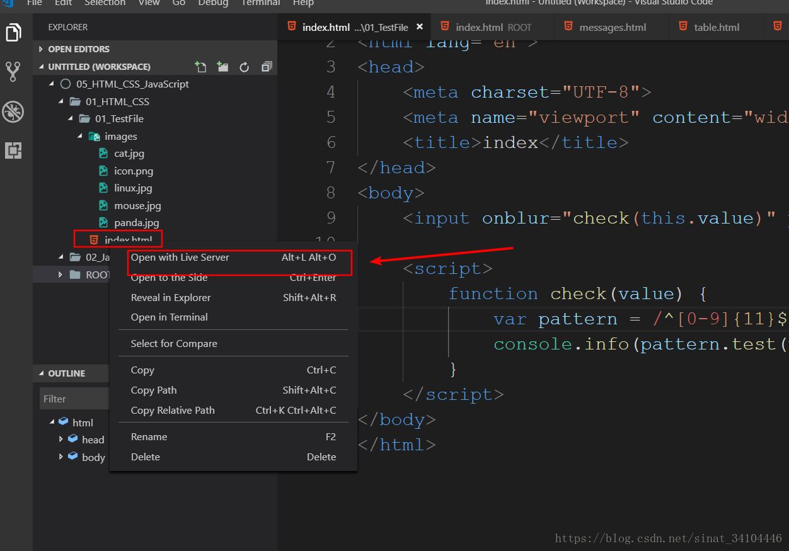Viewport: 789px width, 551px height.
Task: Switch to the messages.html tab
Action: [612, 28]
